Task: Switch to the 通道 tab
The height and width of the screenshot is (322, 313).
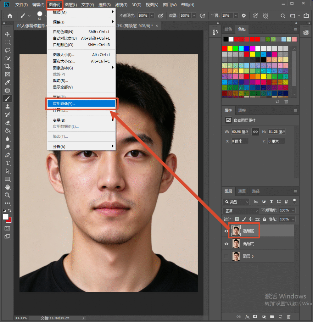Action: [x=242, y=191]
